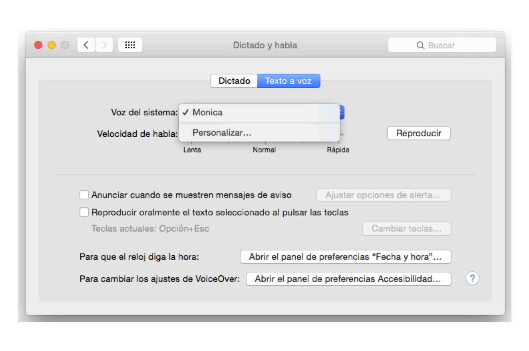Choose Personalizar… from the voice menu
The image size is (529, 351).
tap(259, 133)
